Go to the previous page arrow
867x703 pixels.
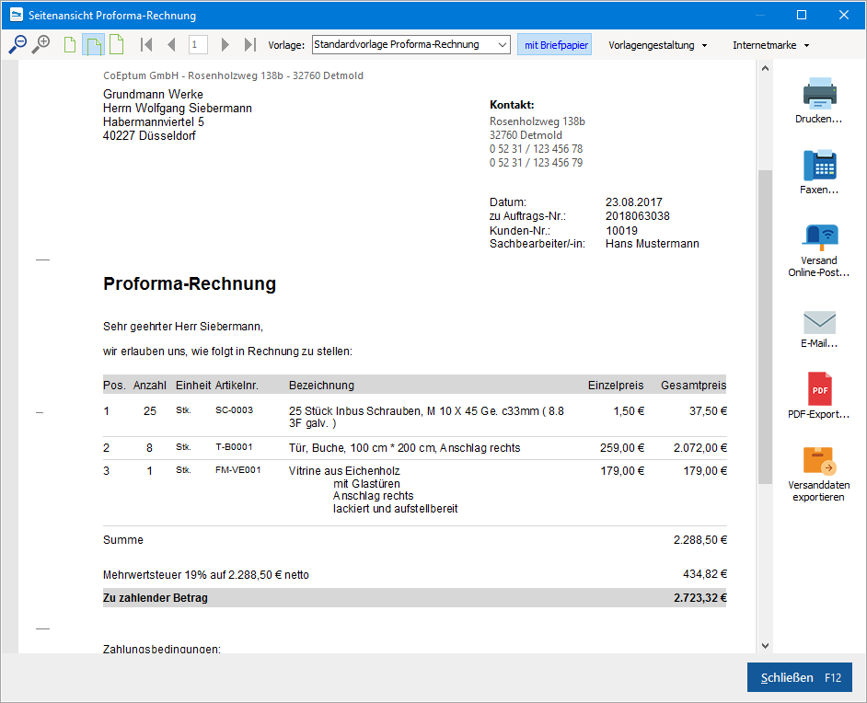coord(171,45)
